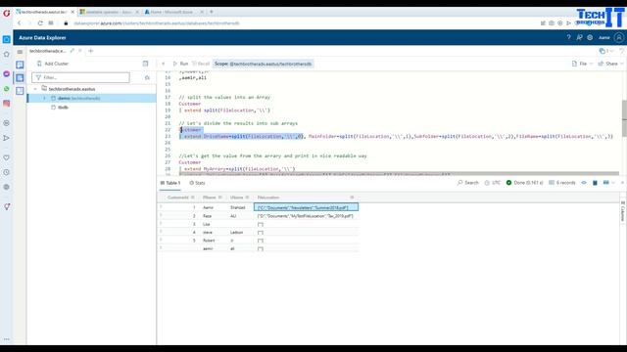Screen dimensions: 627x352
Task: Click the browser address bar URL
Action: (x=156, y=23)
